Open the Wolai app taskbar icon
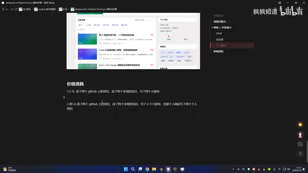Image resolution: width=308 pixels, height=173 pixels. (168, 169)
